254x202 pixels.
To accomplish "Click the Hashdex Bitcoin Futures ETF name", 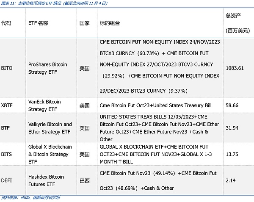I will (x=46, y=180).
